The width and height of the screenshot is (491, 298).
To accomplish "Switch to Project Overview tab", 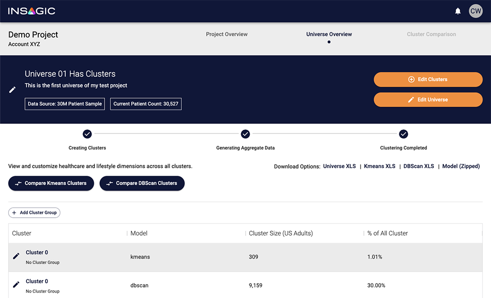I will (x=227, y=34).
